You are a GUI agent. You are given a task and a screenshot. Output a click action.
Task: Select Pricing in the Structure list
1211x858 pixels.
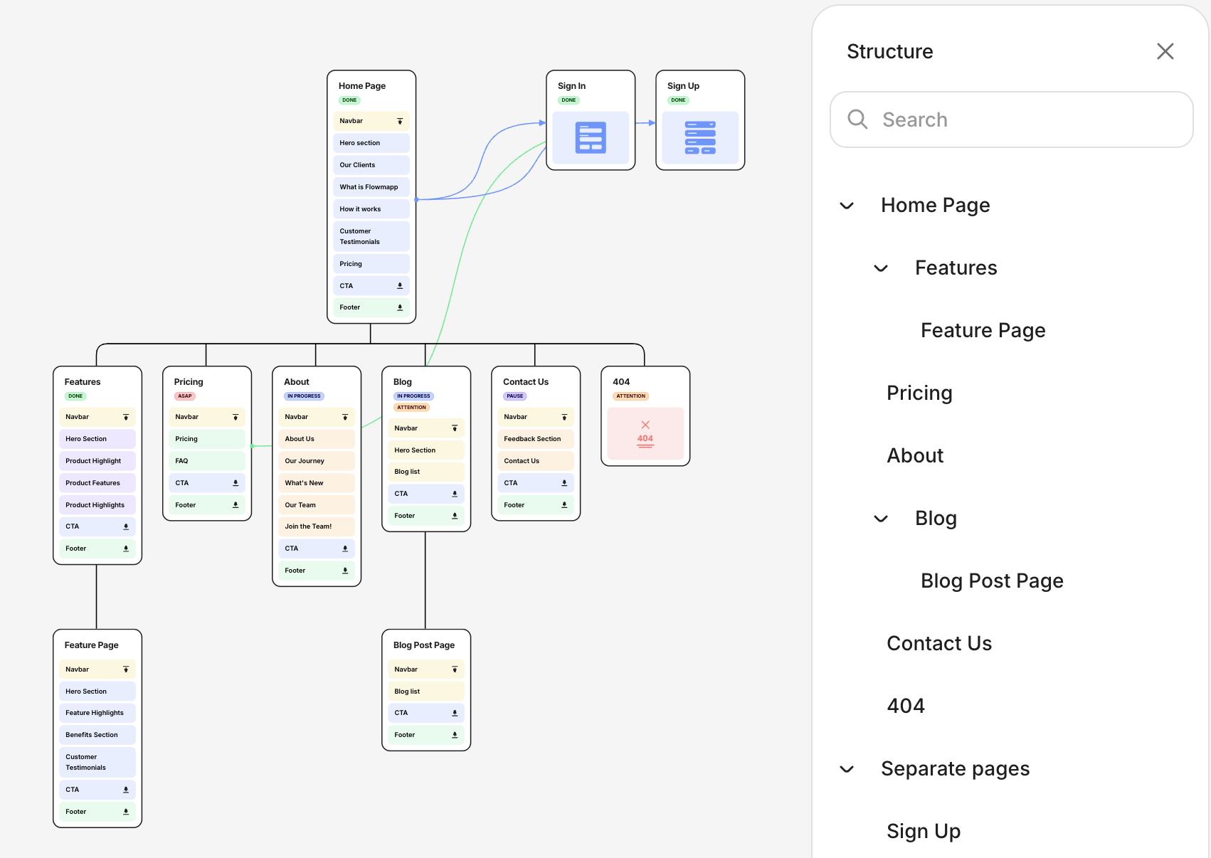(x=919, y=393)
